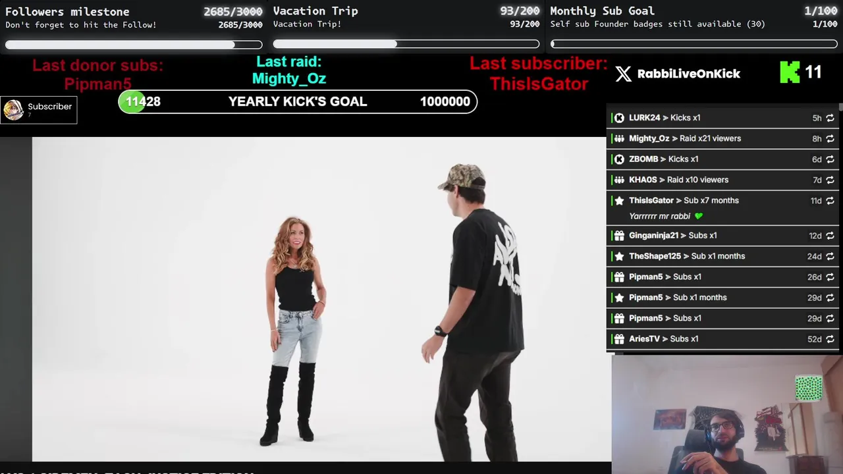The image size is (843, 474).
Task: Click the gift icon beside Ginganinja21
Action: pyautogui.click(x=619, y=236)
